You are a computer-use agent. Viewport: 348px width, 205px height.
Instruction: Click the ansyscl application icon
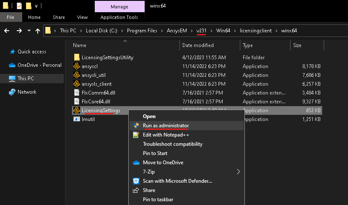click(77, 66)
